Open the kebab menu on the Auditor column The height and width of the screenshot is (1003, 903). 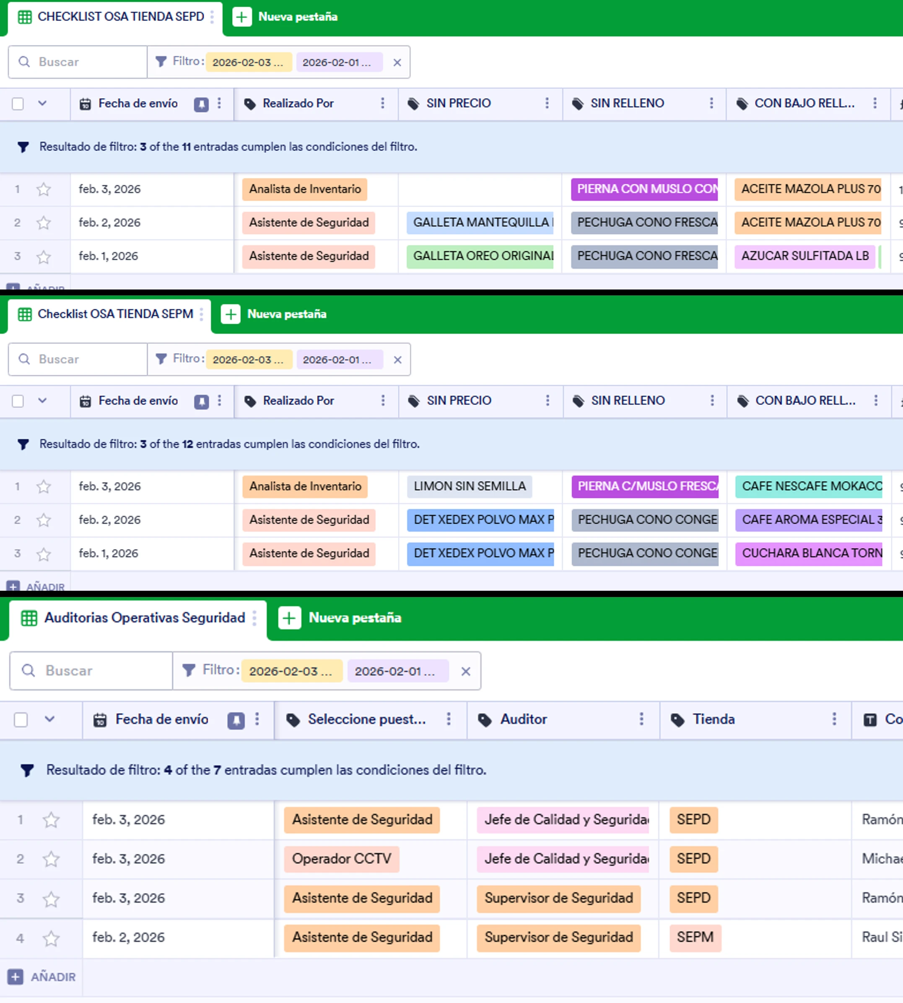tap(641, 719)
